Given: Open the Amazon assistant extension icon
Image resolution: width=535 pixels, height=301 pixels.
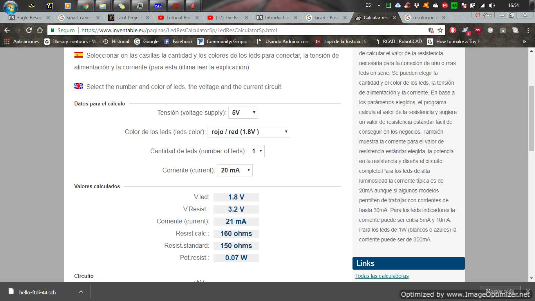Looking at the screenshot, I should click(503, 30).
